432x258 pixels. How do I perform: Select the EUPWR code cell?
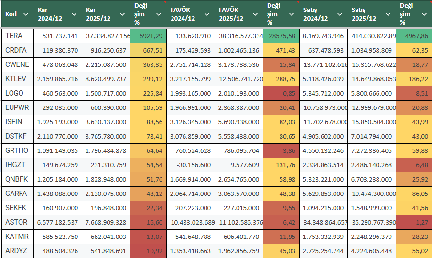tap(18, 107)
